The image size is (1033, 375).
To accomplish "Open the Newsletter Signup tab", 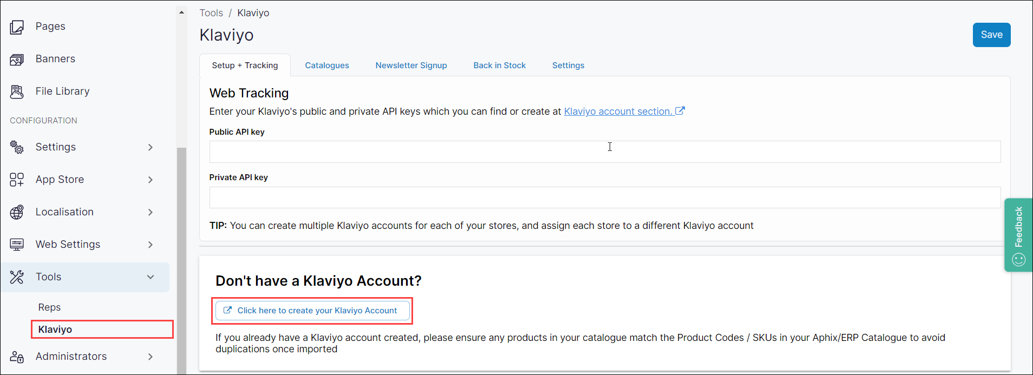I will pyautogui.click(x=411, y=65).
